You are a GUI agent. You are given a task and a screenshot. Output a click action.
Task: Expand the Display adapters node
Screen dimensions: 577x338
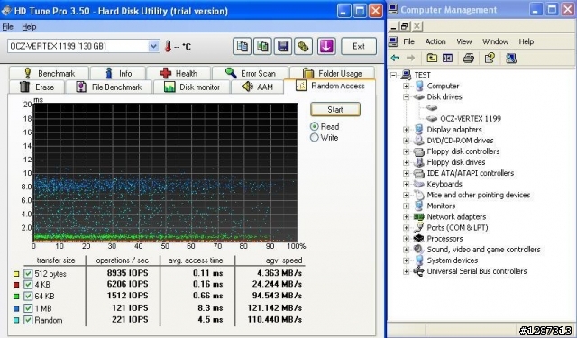(x=407, y=130)
